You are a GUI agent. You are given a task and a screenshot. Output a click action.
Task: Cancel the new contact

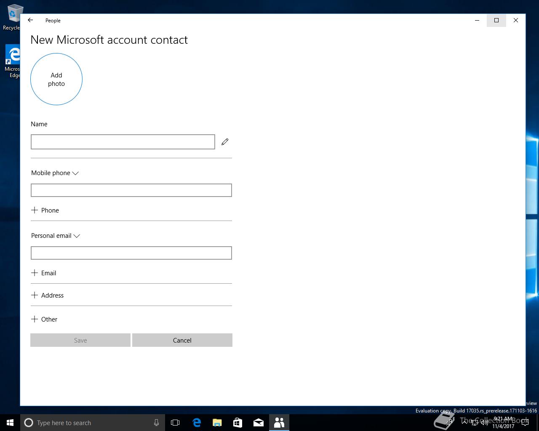click(182, 340)
